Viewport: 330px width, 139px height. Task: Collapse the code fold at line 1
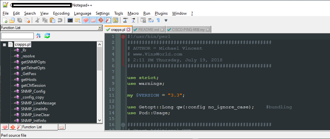coord(123,37)
